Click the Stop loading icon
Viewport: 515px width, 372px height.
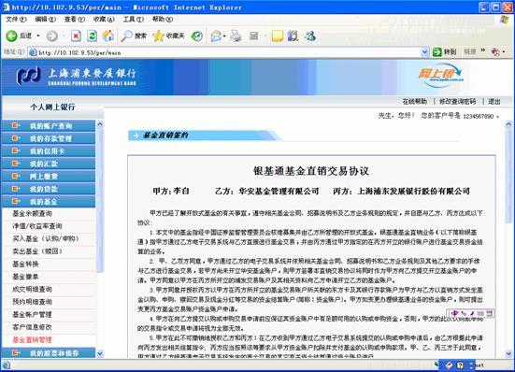click(76, 36)
